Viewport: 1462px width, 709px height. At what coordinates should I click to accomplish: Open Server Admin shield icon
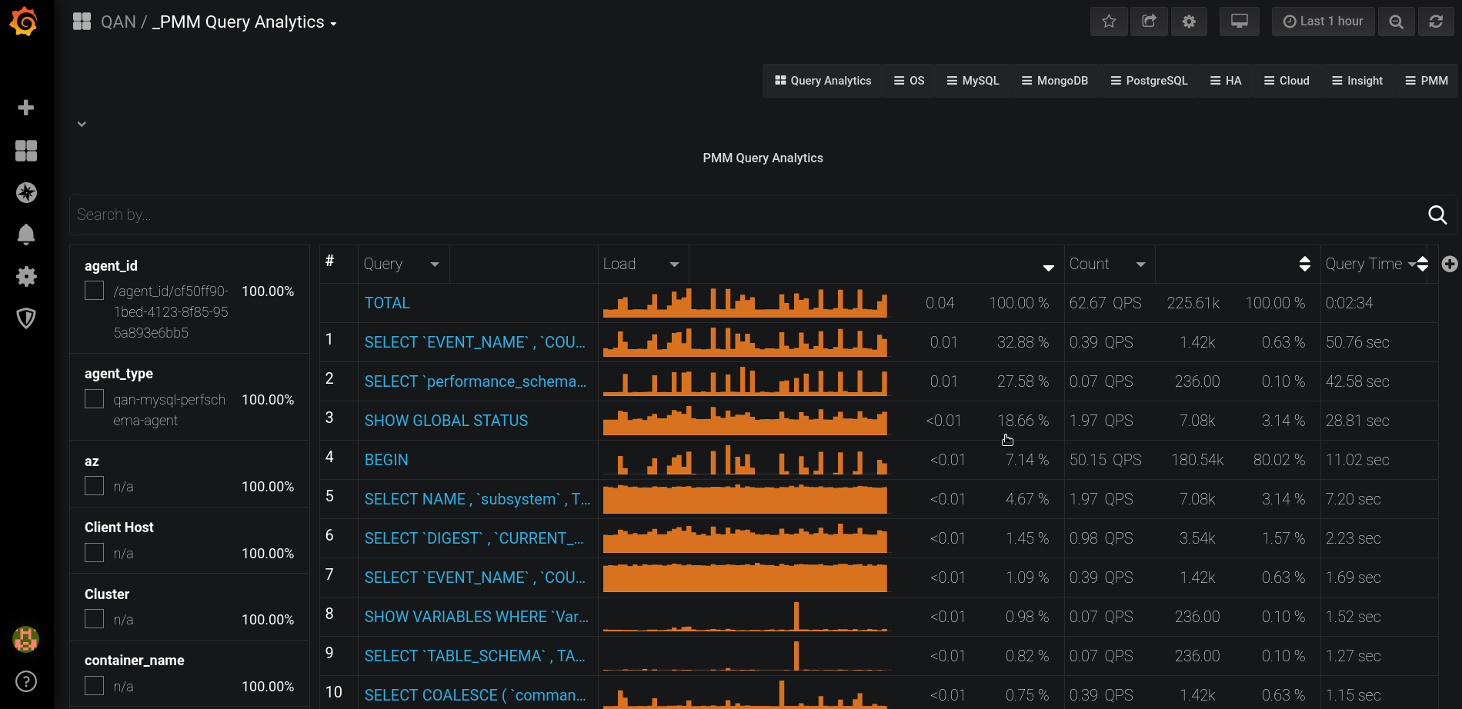pyautogui.click(x=26, y=318)
